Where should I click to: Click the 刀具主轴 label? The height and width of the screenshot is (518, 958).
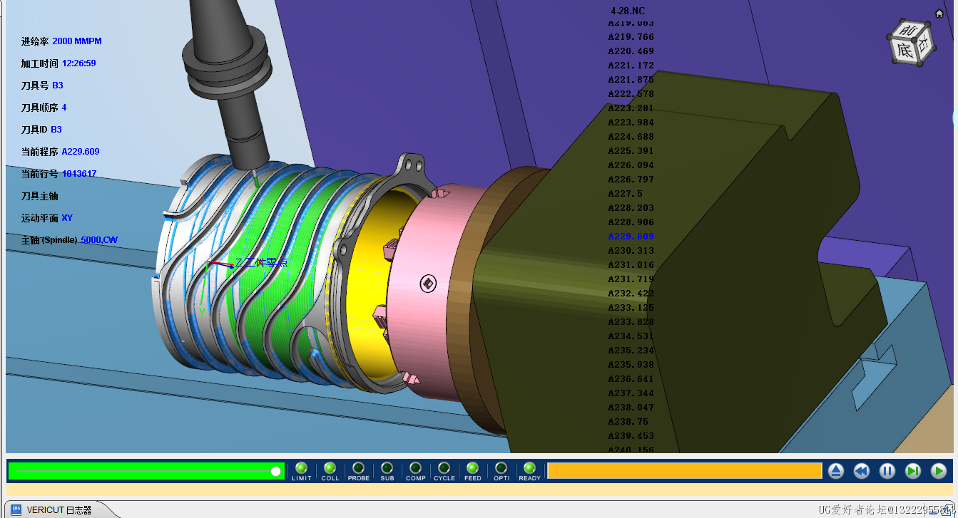click(40, 196)
